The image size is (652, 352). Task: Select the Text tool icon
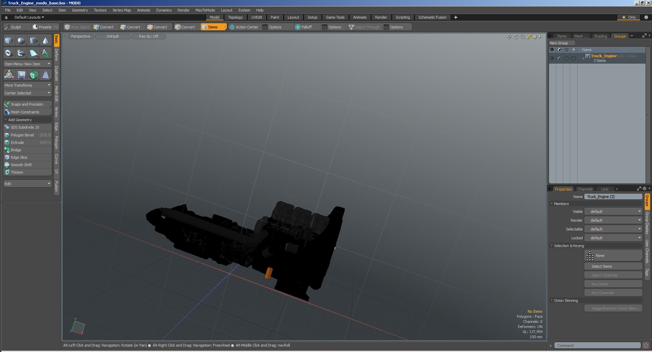[x=45, y=53]
